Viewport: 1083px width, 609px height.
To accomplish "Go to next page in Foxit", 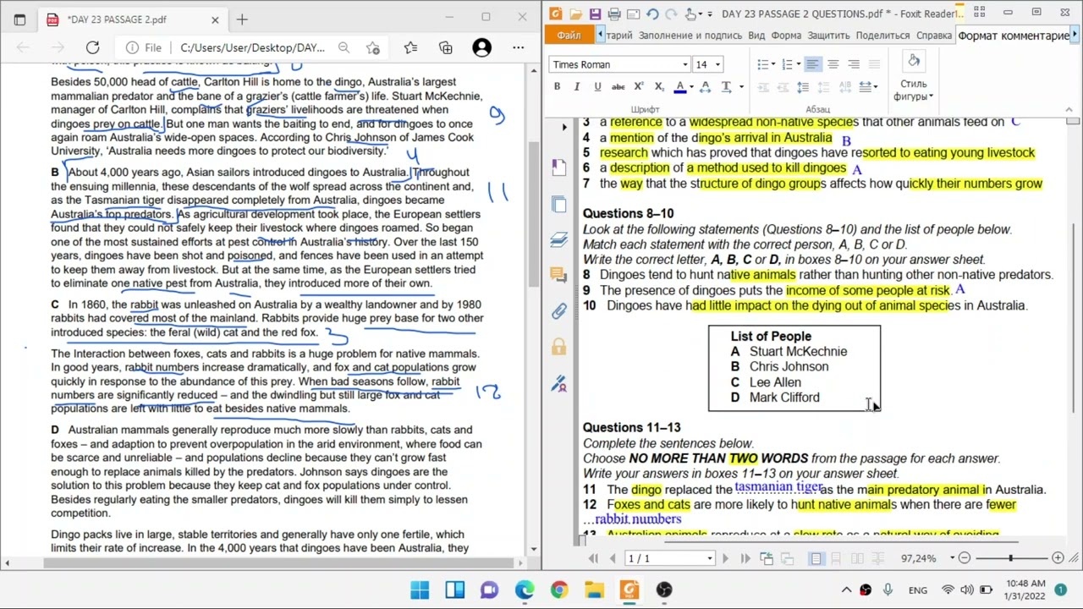I will [725, 558].
